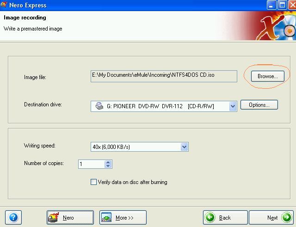Select the 40x (6,000 KB/s) speed box
Viewport: 296px width, 227px height.
pyautogui.click(x=140, y=147)
